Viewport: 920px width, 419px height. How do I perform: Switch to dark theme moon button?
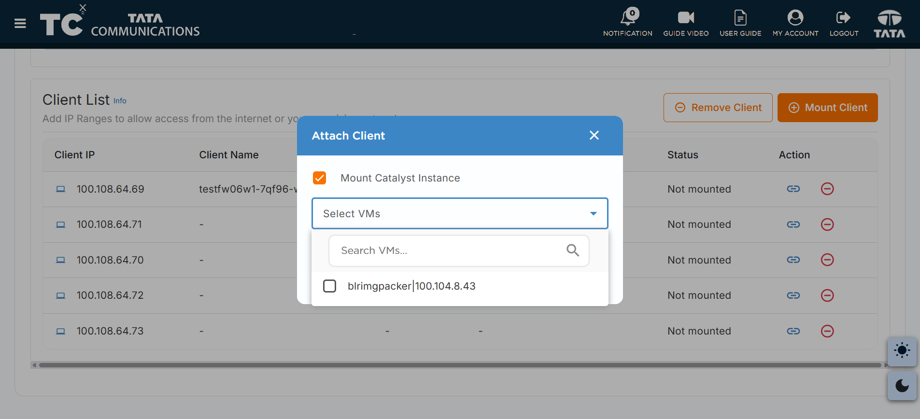pos(902,386)
